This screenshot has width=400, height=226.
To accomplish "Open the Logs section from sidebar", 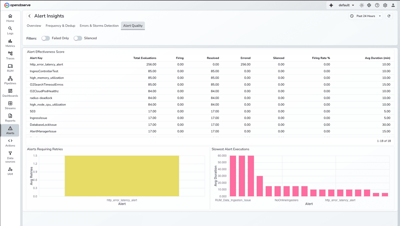I will click(10, 30).
